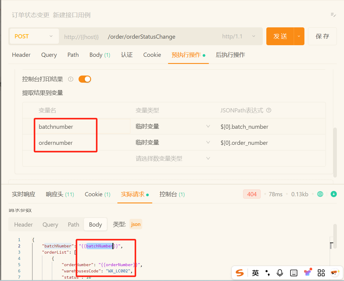This screenshot has width=344, height=281.
Task: Click the 新建接口用例 case name text
Action: pyautogui.click(x=72, y=15)
